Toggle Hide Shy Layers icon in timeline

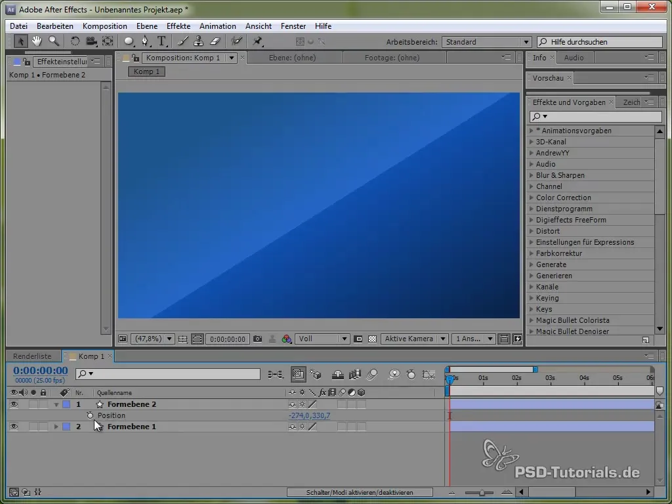[x=338, y=375]
